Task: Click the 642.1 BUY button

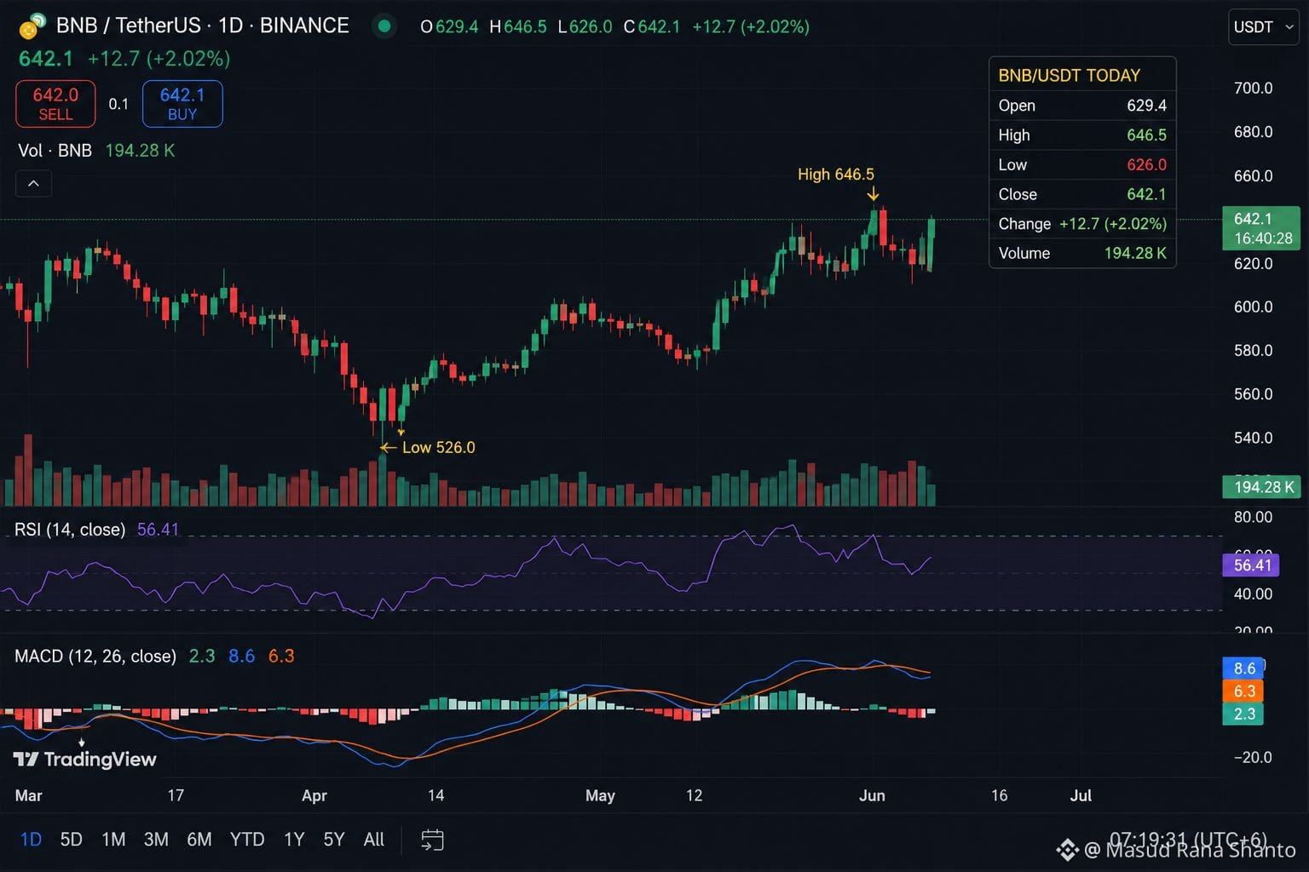Action: (182, 104)
